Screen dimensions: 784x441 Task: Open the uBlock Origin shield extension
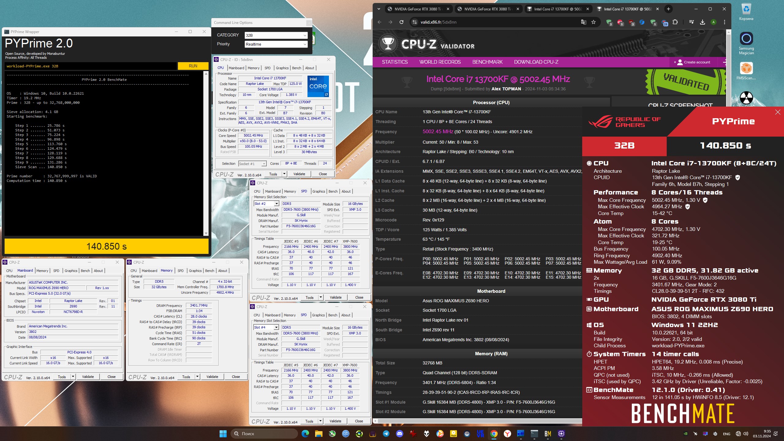pyautogui.click(x=631, y=22)
